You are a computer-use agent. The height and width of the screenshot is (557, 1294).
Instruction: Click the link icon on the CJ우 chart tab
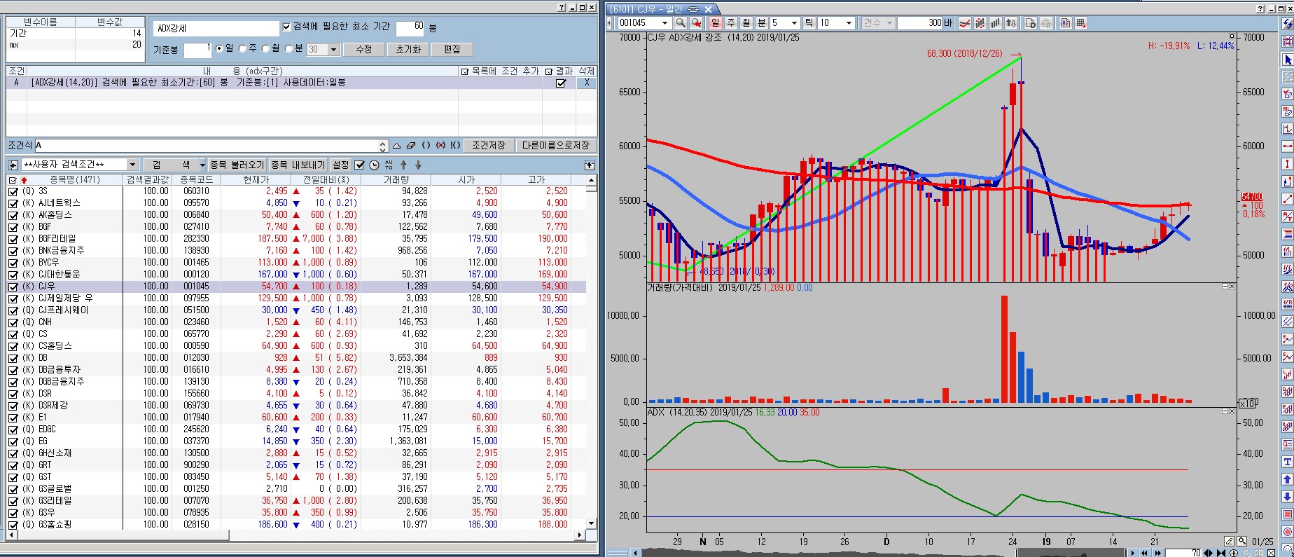pos(693,9)
